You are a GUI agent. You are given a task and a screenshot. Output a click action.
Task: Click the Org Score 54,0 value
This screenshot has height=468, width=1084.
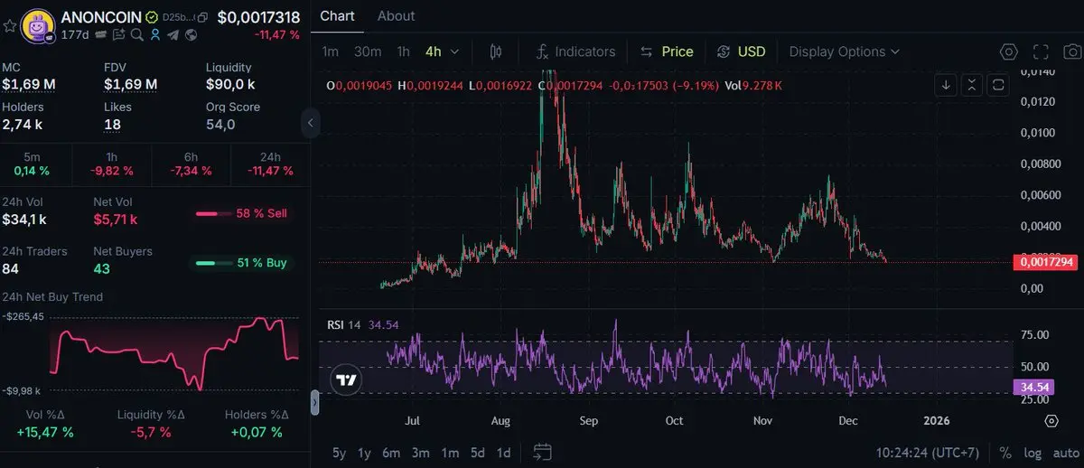(x=220, y=124)
